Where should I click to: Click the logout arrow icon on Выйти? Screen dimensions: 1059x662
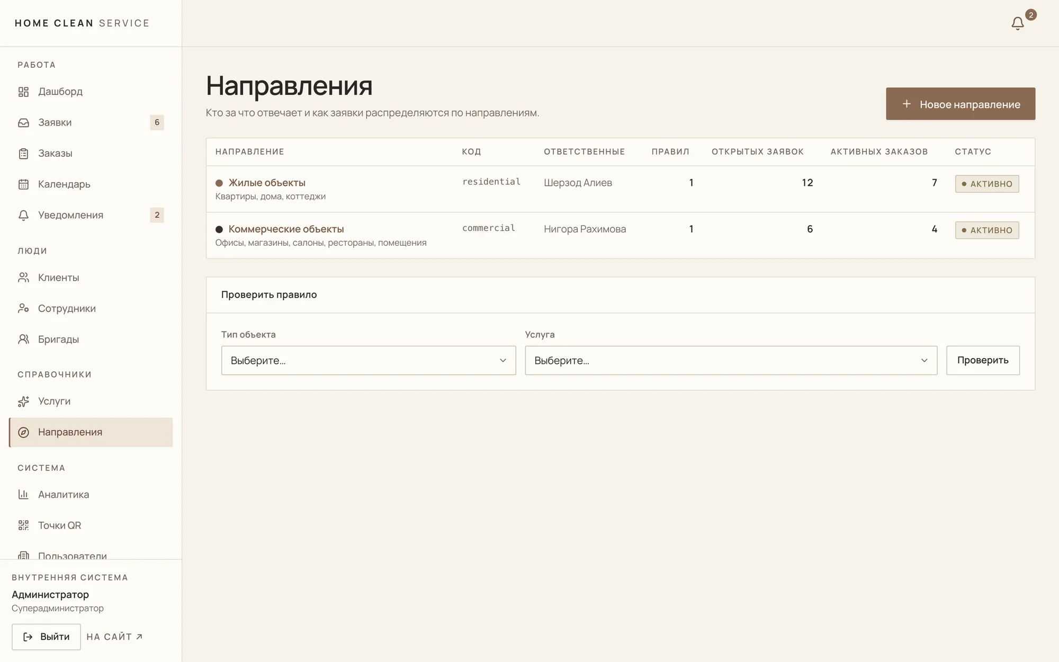28,637
